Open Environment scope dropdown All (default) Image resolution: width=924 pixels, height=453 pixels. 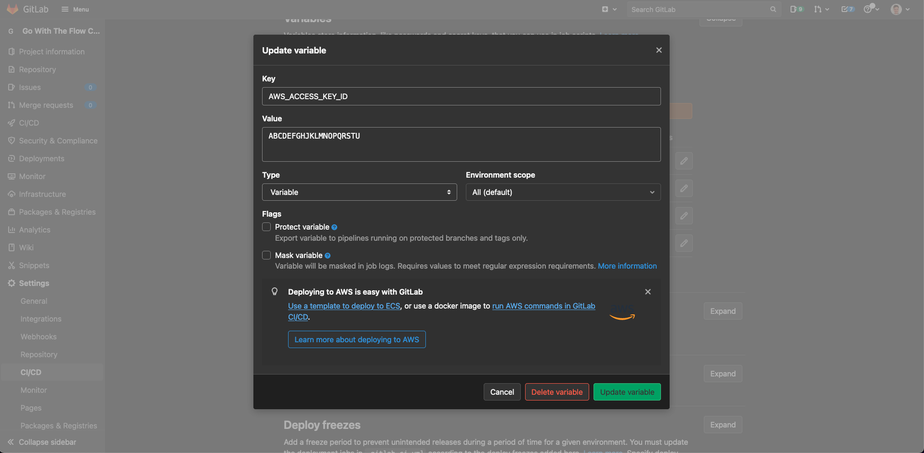tap(563, 192)
